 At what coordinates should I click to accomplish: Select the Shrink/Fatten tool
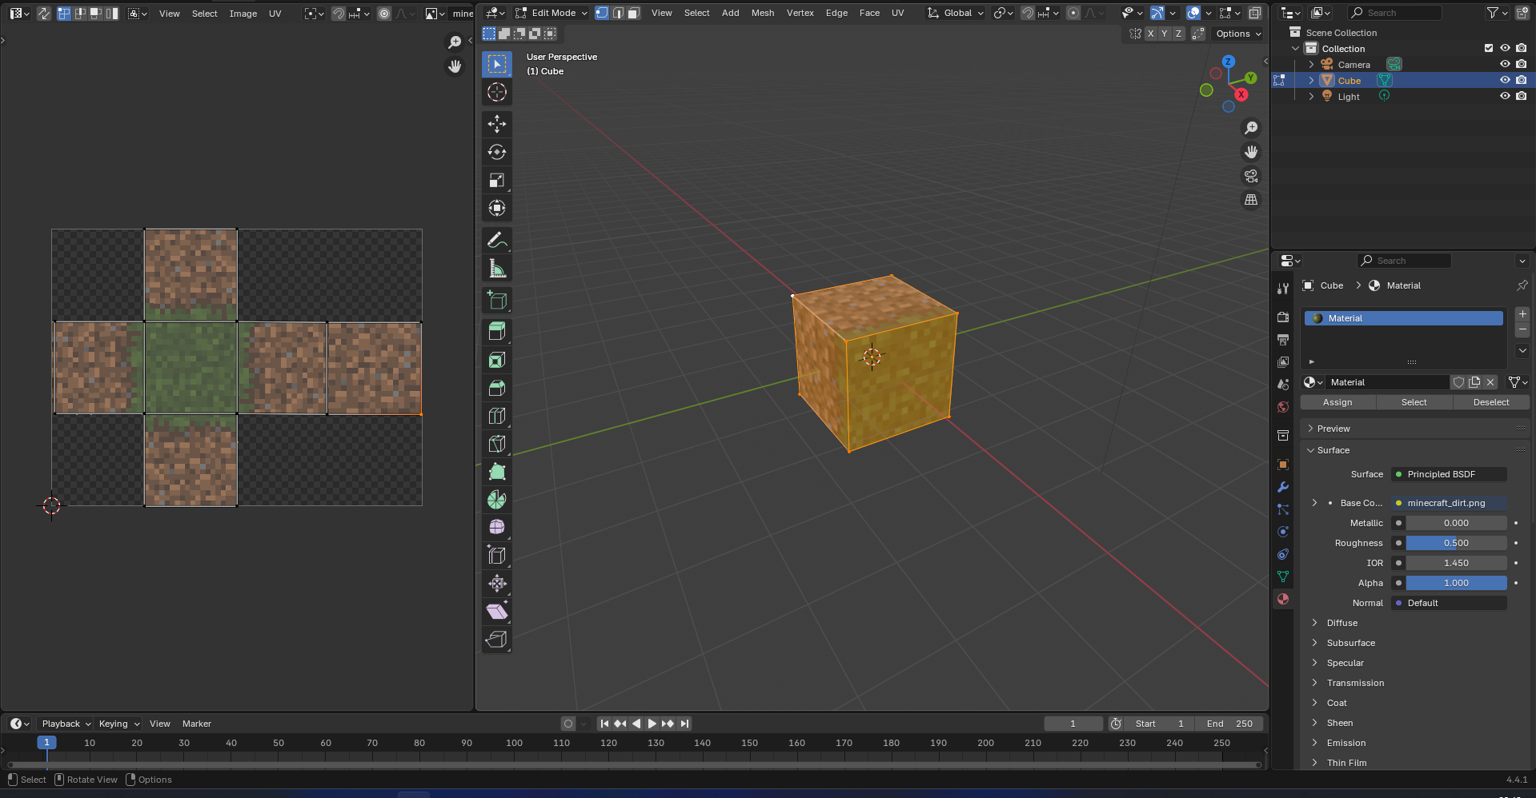(x=497, y=583)
